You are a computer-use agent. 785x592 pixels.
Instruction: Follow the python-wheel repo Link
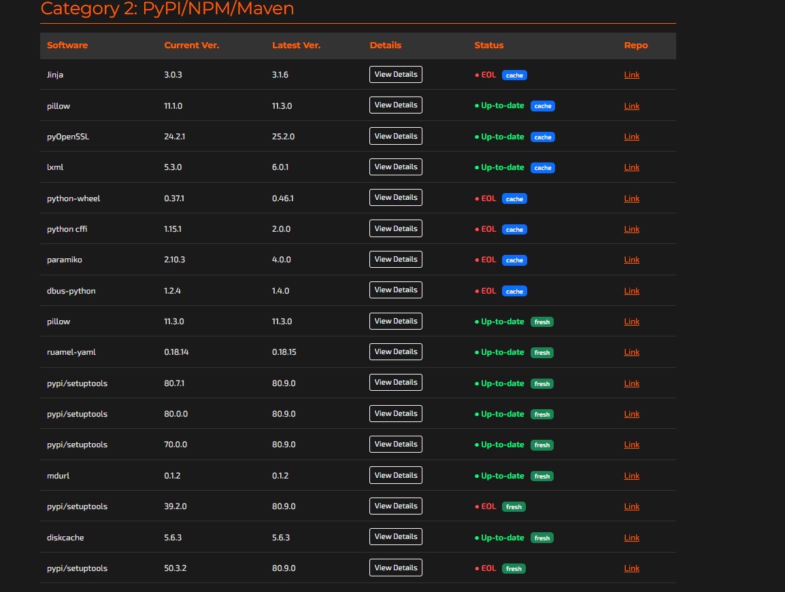click(x=631, y=198)
